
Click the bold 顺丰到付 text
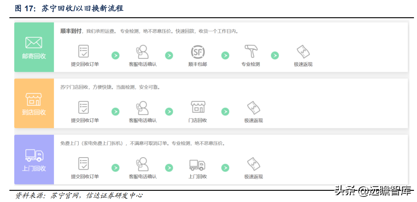click(x=71, y=31)
